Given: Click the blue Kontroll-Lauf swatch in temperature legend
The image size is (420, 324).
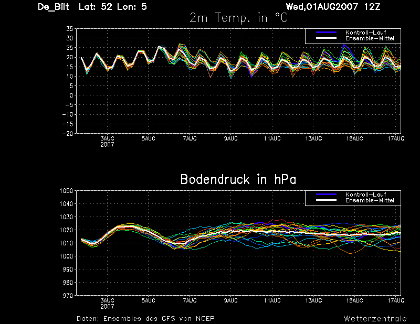Looking at the screenshot, I should pyautogui.click(x=326, y=33).
